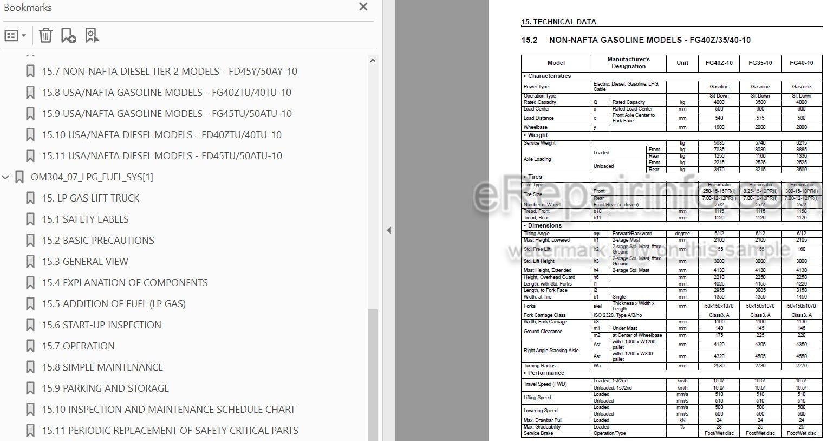Click bookmark icon beside 15.7 OPERATION
The width and height of the screenshot is (827, 441).
[30, 346]
